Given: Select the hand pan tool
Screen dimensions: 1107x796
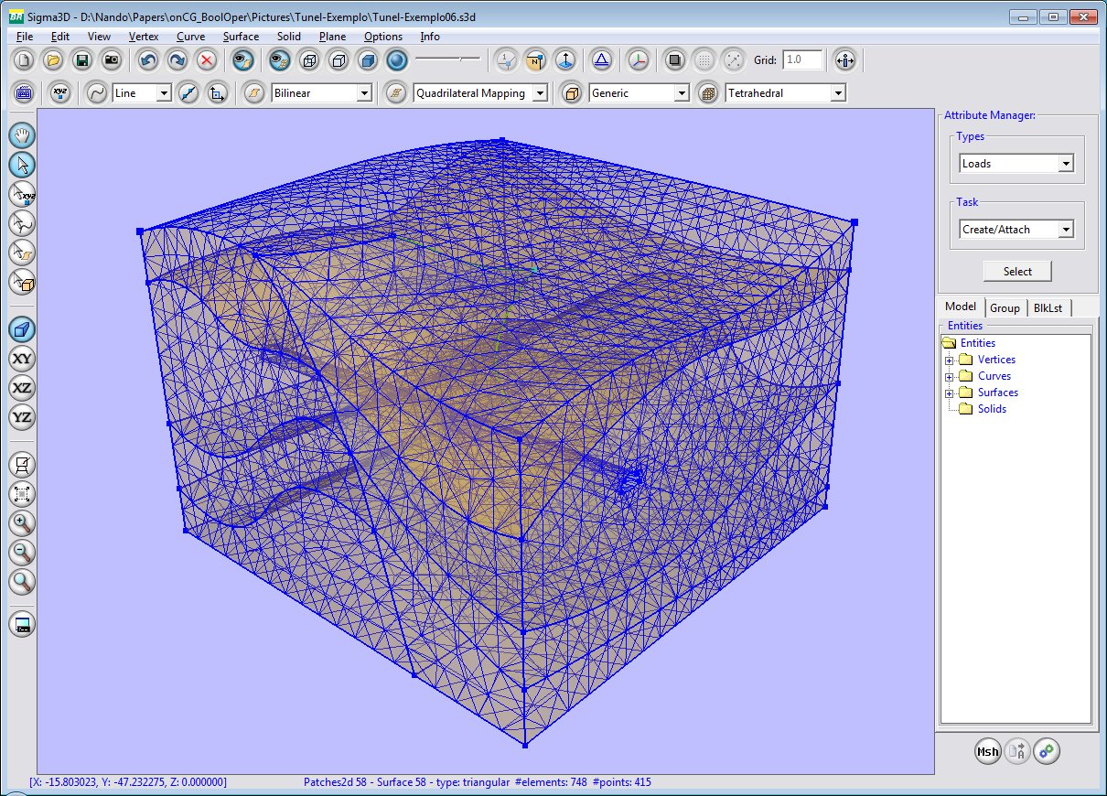Looking at the screenshot, I should pos(22,135).
